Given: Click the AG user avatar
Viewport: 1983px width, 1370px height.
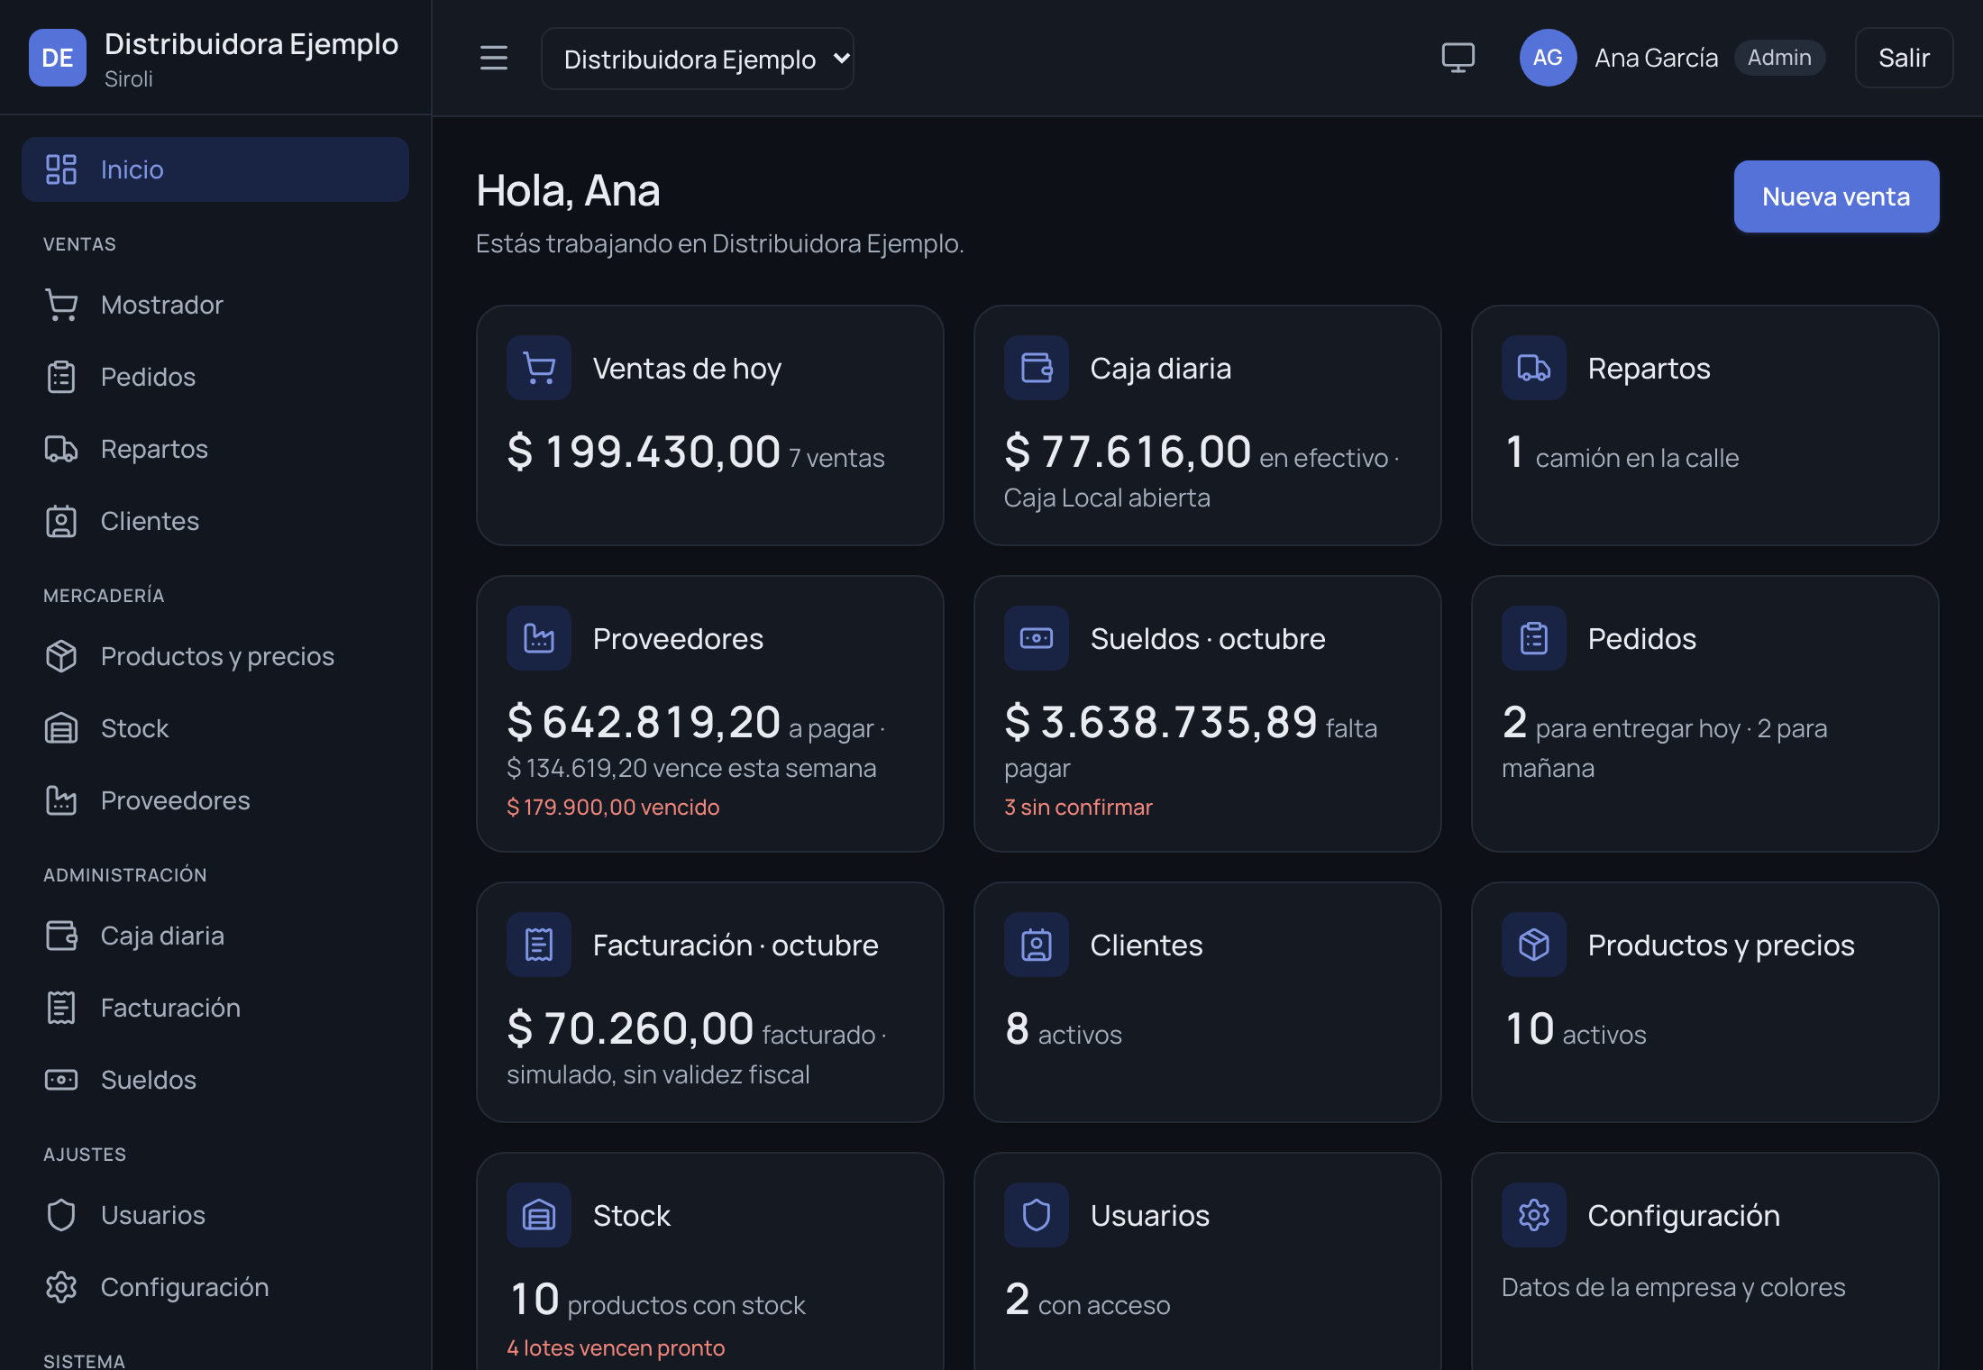Looking at the screenshot, I should click(x=1548, y=58).
